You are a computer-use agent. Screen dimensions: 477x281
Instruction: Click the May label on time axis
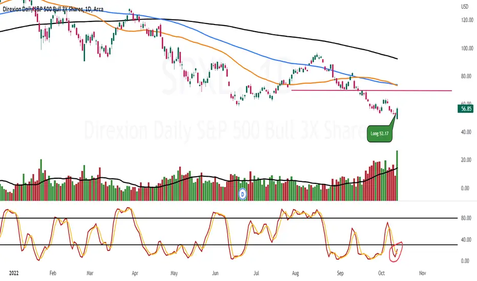pos(174,273)
